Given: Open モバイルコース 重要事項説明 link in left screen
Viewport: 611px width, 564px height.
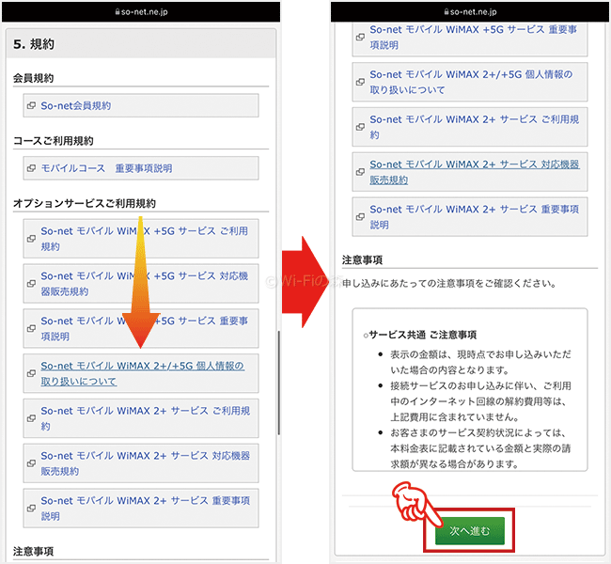Looking at the screenshot, I should pyautogui.click(x=106, y=168).
